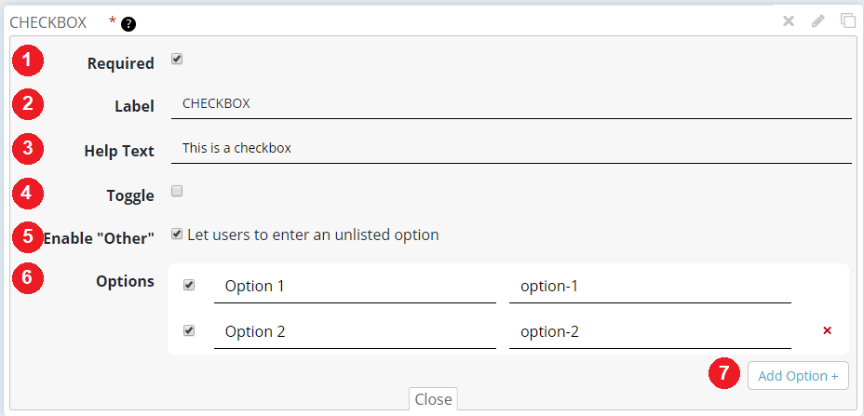This screenshot has width=864, height=416.
Task: Edit the Option 1 label field
Action: click(x=355, y=287)
